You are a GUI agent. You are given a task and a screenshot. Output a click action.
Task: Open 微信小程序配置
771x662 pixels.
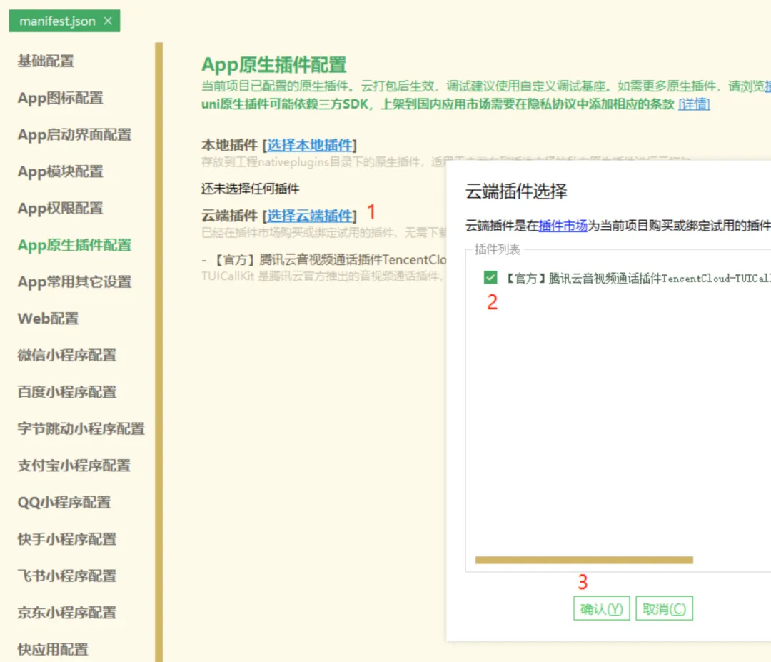67,355
